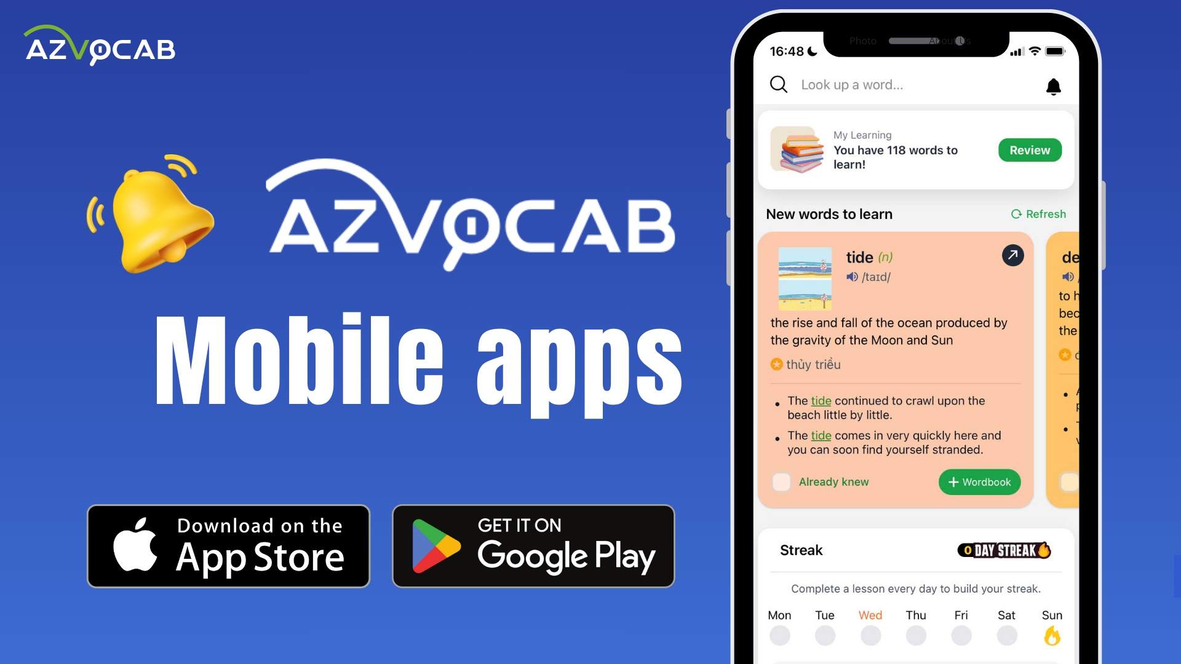Tap the Add to Wordbook button
The height and width of the screenshot is (664, 1181).
coord(980,481)
